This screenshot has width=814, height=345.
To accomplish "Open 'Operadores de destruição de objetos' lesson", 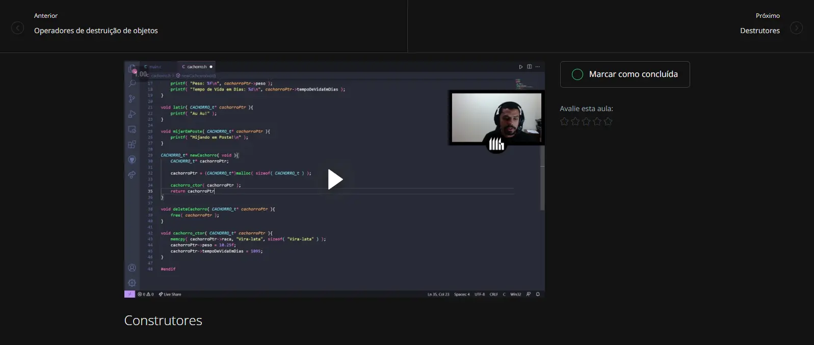I will (96, 31).
